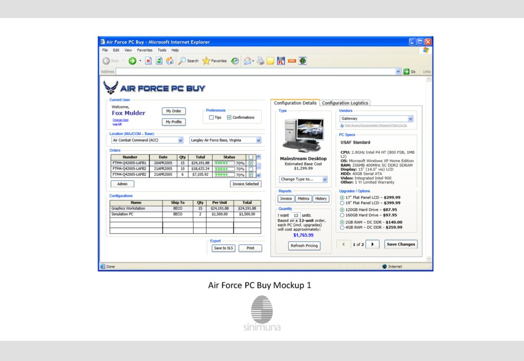Click the My Order button
524x361 pixels.
174,111
